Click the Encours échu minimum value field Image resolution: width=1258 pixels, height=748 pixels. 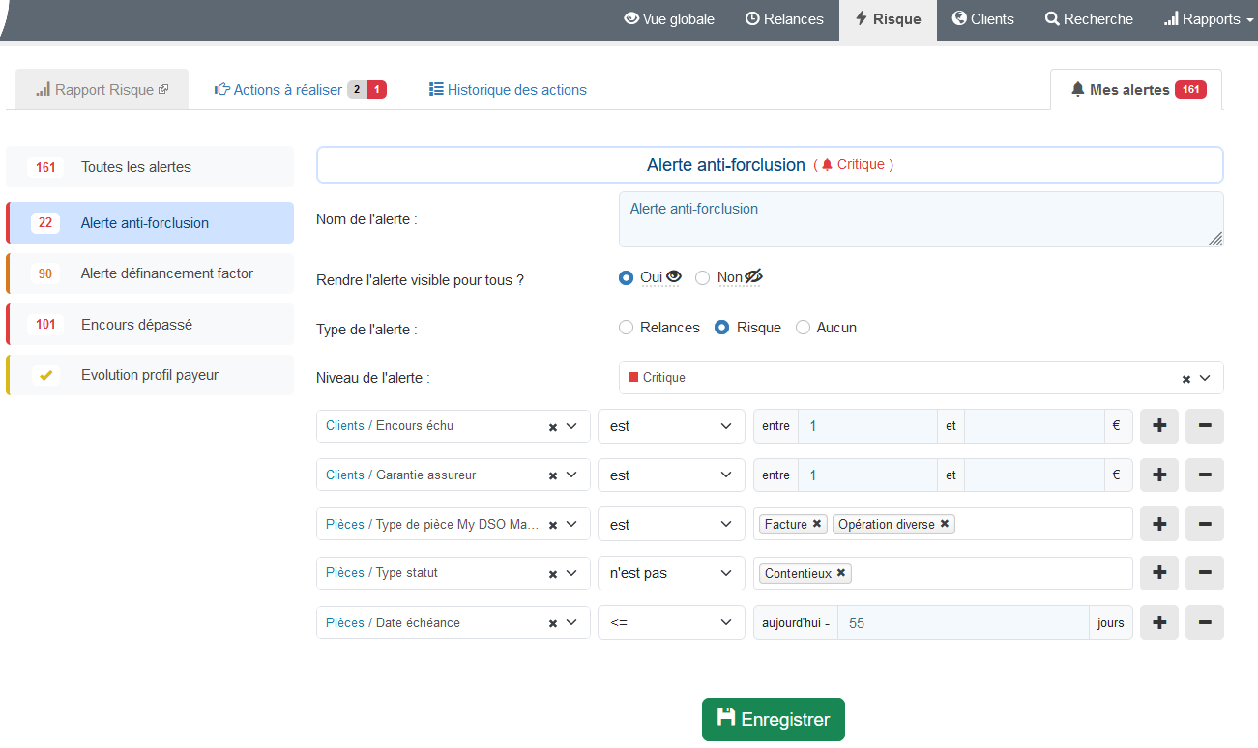click(x=867, y=425)
